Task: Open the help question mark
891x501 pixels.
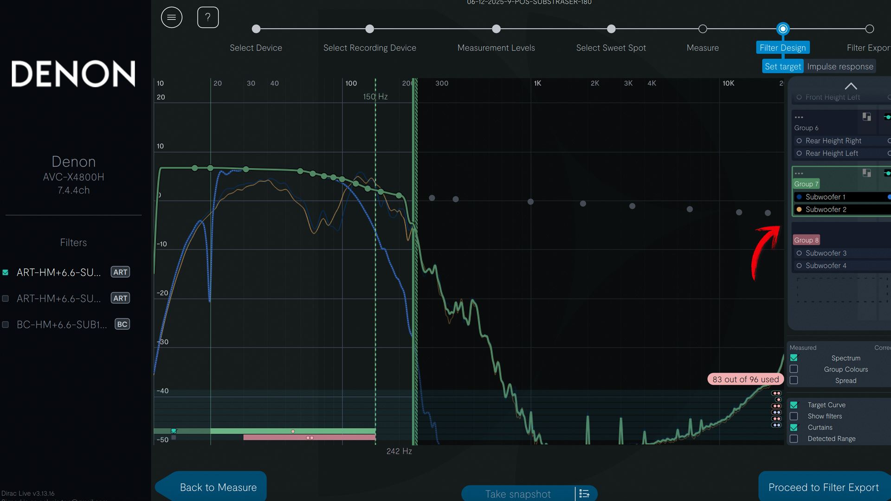Action: click(207, 18)
